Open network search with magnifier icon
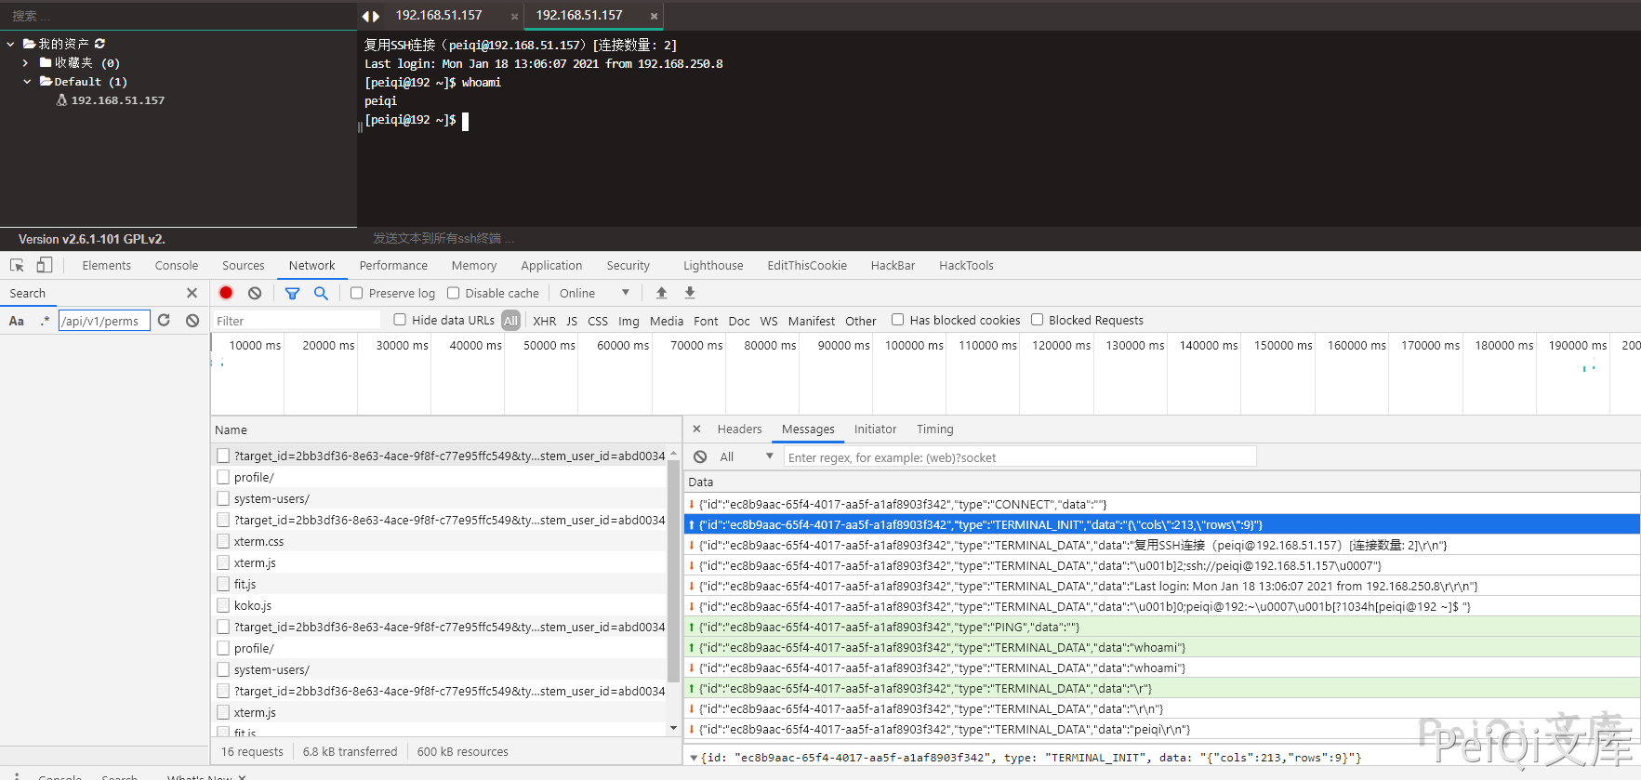 (321, 293)
